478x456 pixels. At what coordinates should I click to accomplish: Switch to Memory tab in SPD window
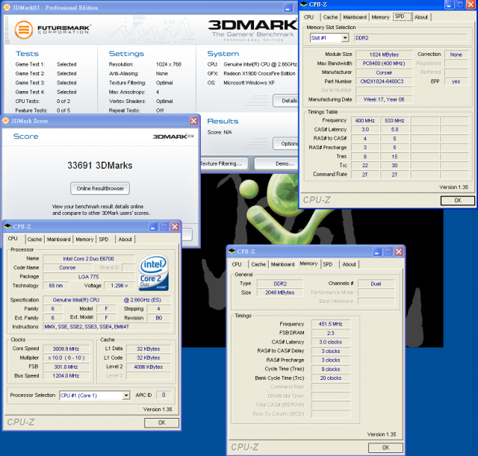pos(380,17)
